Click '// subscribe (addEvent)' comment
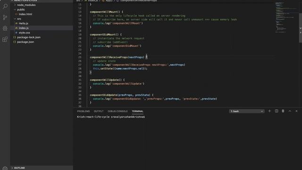 point(110,42)
